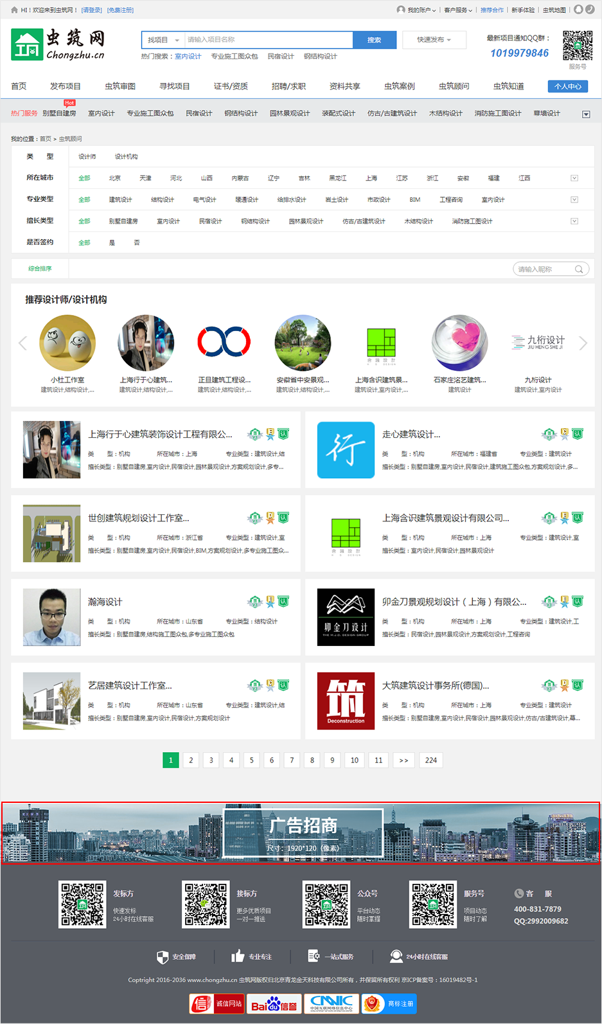The image size is (602, 1024).
Task: Click the Chongzhu house logo
Action: (x=27, y=45)
